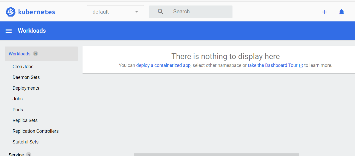Select Workloads in the sidebar

coord(20,54)
